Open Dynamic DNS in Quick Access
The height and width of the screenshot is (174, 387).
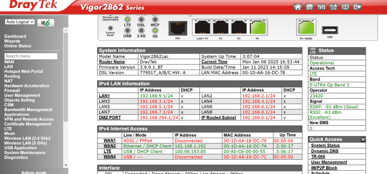(x=325, y=151)
